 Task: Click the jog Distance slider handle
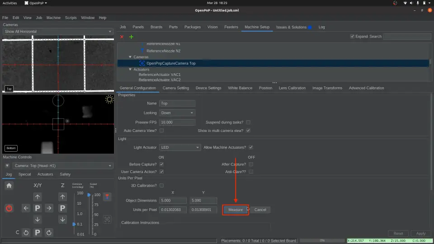[74, 224]
